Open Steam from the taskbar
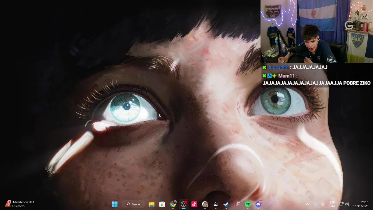373x210 pixels. point(226,204)
